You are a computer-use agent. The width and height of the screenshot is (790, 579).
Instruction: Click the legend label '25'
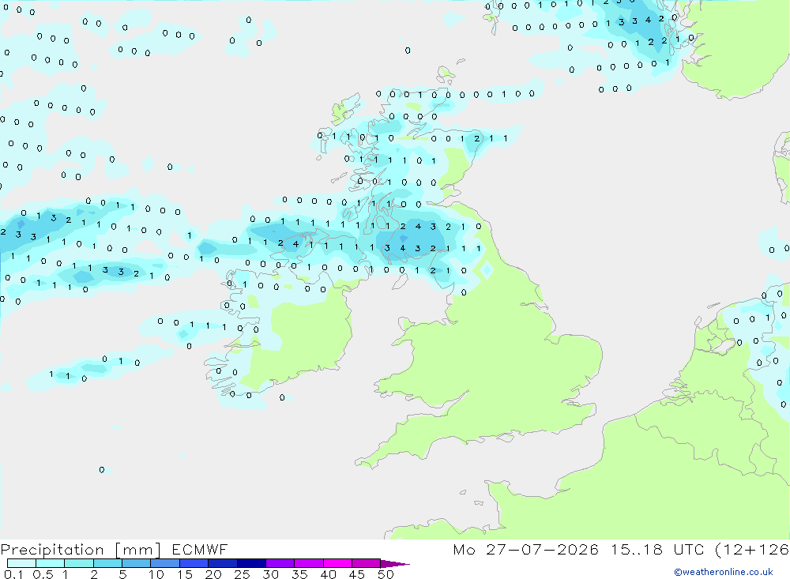[x=242, y=574]
